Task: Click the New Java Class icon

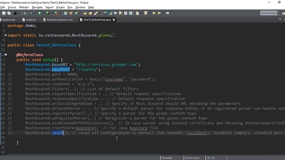Action: tap(76, 13)
